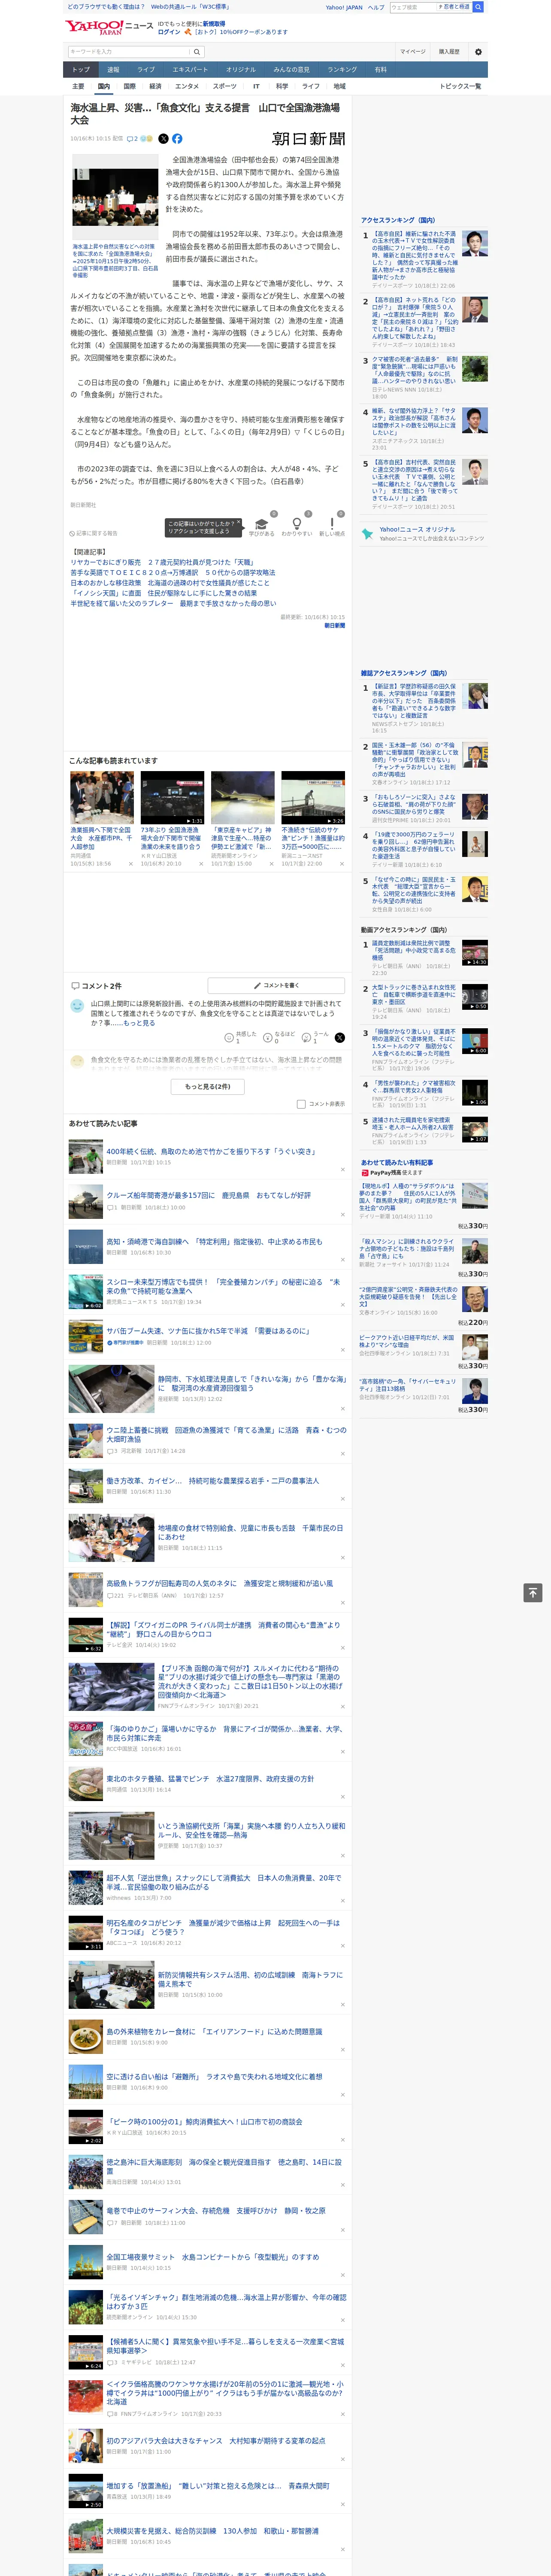The image size is (551, 2576).
Task: Share the article on X
Action: (x=163, y=139)
